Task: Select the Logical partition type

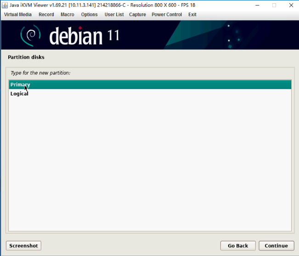Action: pos(150,94)
